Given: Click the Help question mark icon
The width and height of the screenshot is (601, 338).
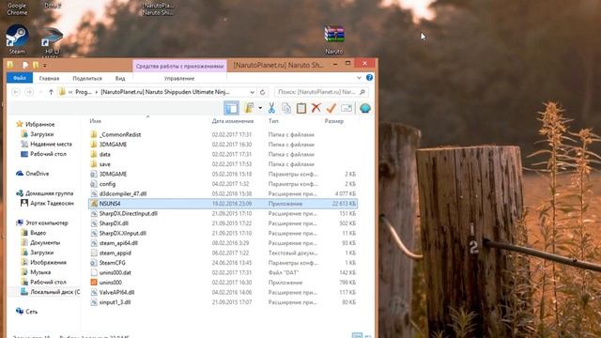Looking at the screenshot, I should (x=369, y=78).
